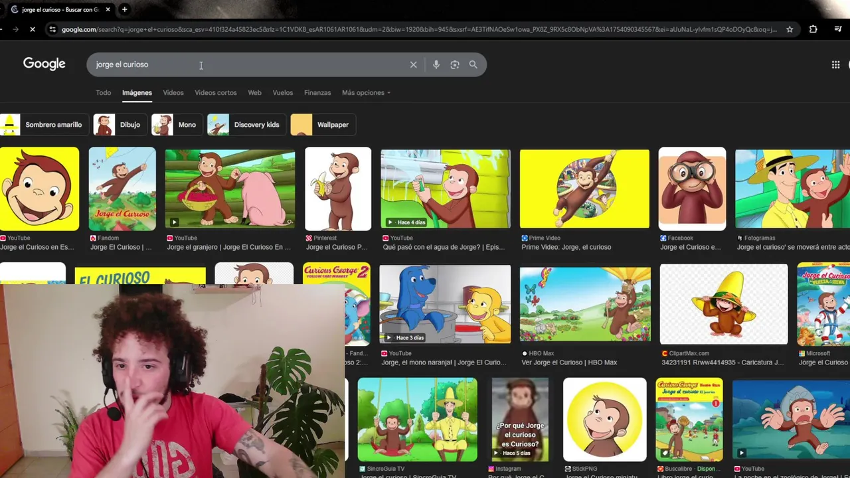Bookmark this page with the star icon

(x=790, y=29)
